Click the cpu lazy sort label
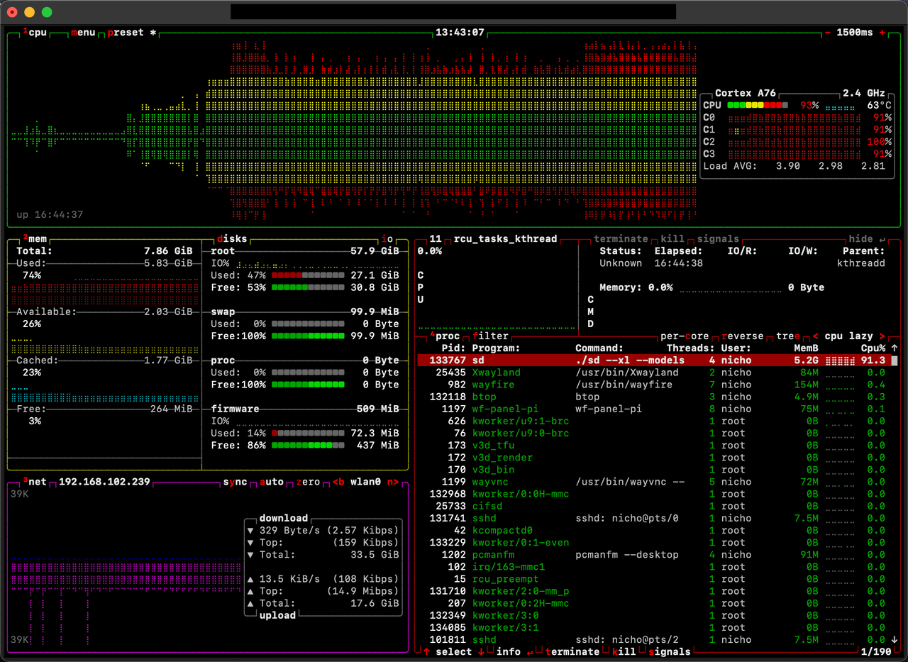Viewport: 908px width, 662px height. [848, 336]
